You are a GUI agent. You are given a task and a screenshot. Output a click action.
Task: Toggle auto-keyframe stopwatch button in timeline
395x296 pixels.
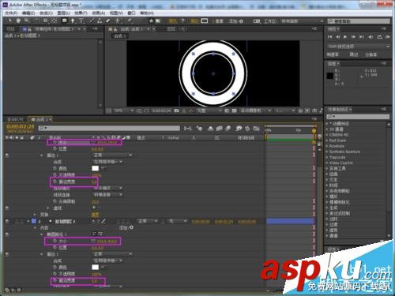coord(247,129)
